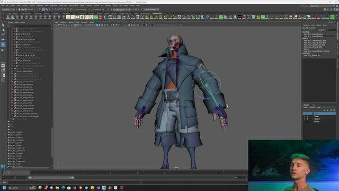This screenshot has height=191, width=339.
Task: Click the Open Scene folder icon
Action: [x=22, y=10]
